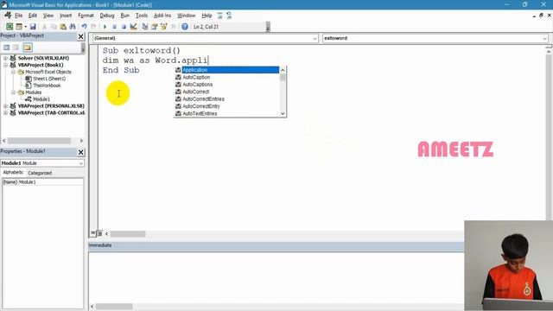Undo the last action via toolbar

85,27
